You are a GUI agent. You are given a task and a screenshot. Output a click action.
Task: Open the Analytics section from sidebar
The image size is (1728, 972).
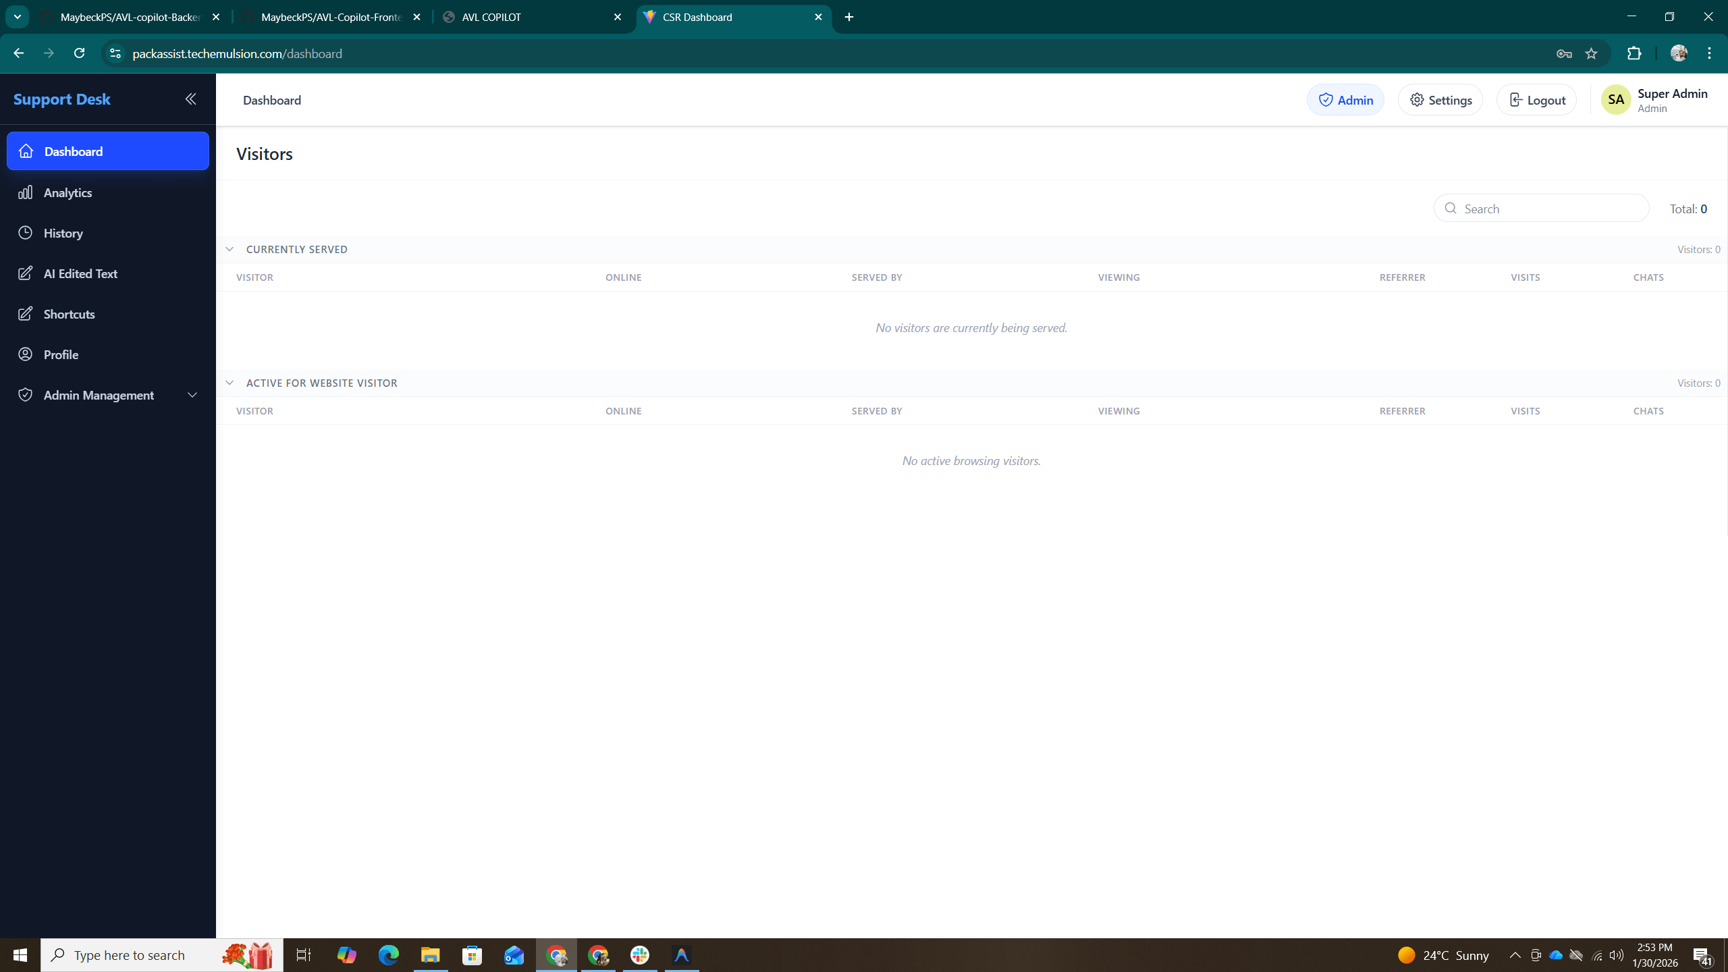point(67,192)
